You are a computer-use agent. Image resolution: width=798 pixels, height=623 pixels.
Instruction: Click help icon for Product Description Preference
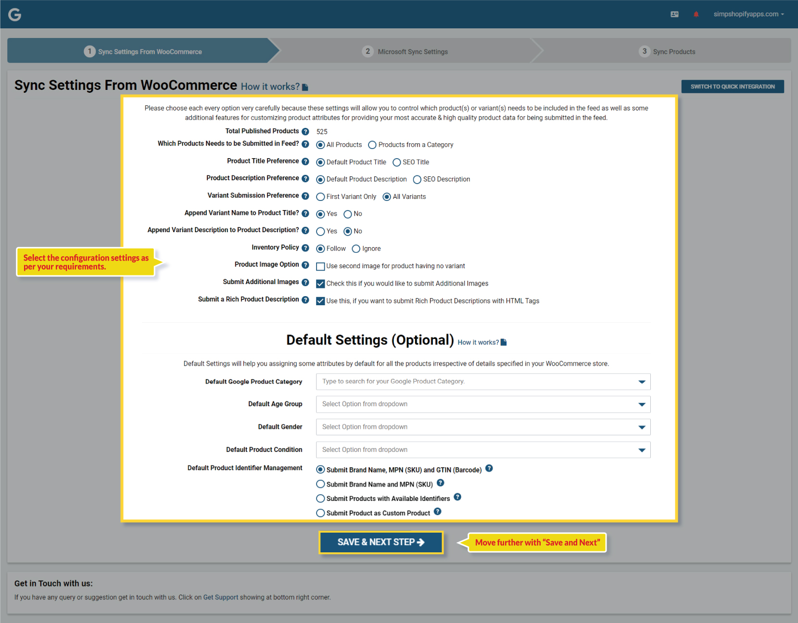(x=305, y=178)
